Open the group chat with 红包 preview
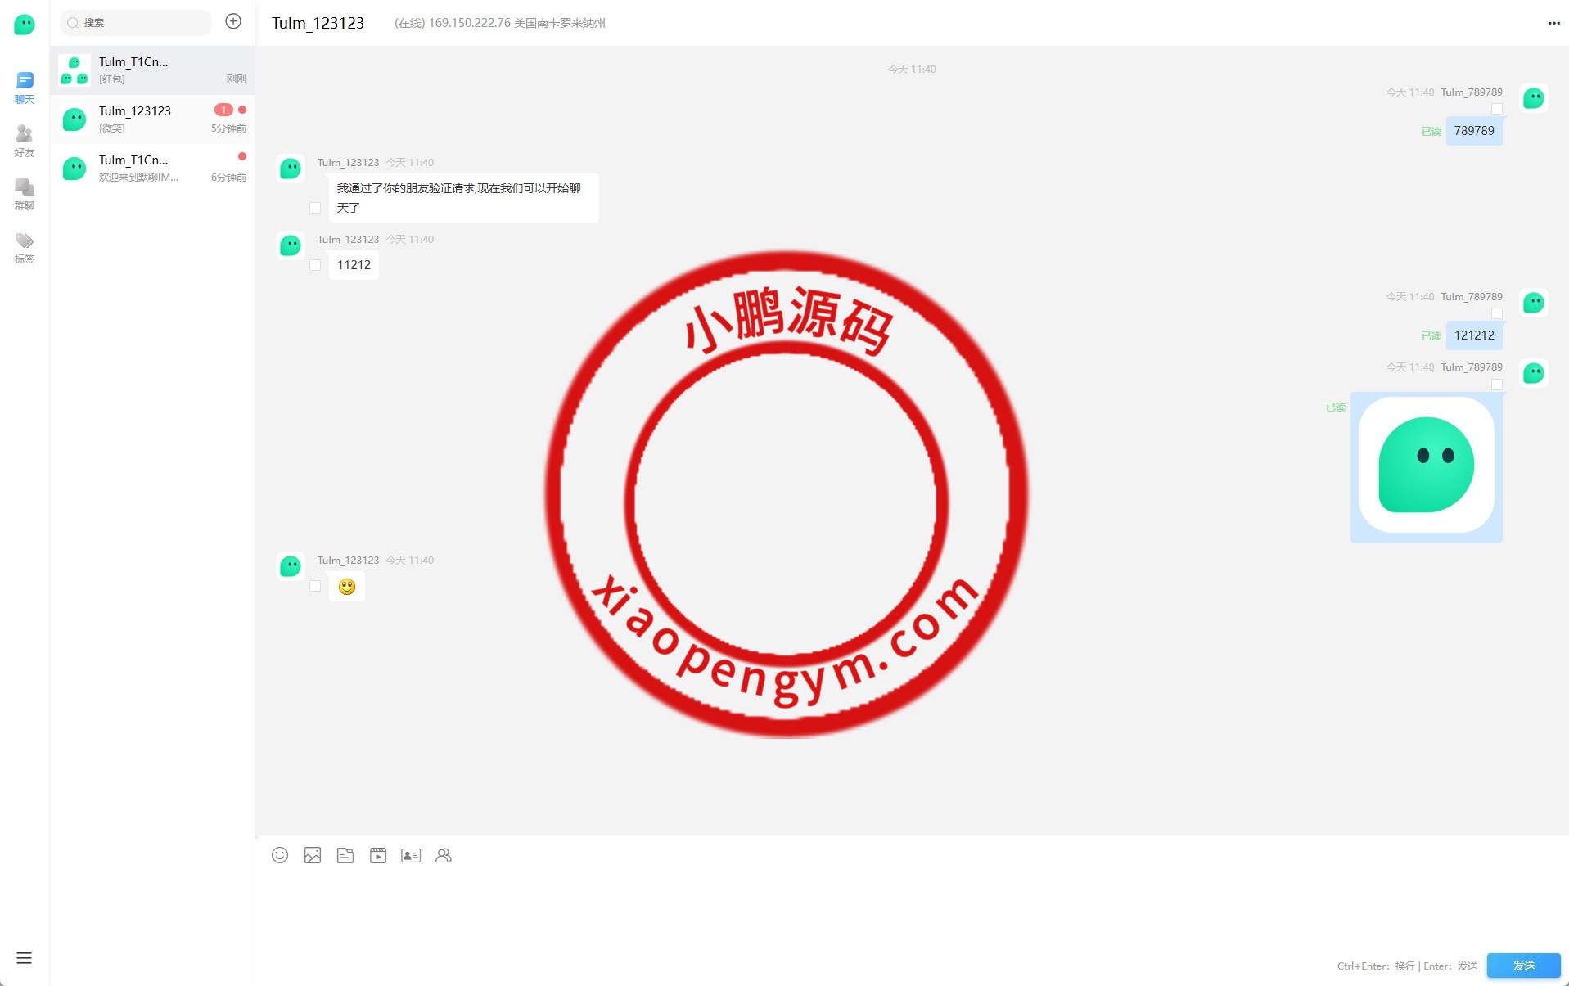Screen dimensions: 1569x986 coord(152,70)
